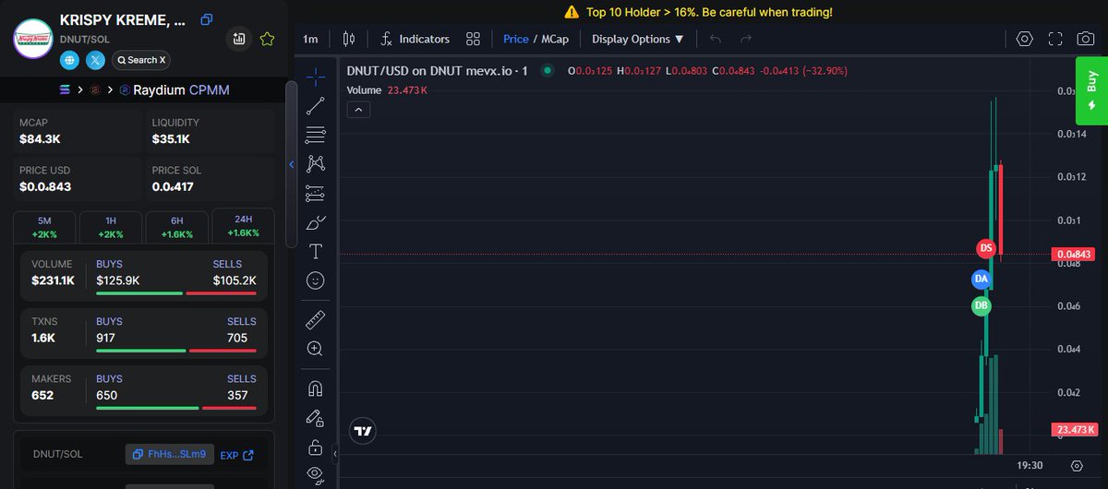Click the Top 10 Holder warning banner
This screenshot has height=489, width=1108.
[x=697, y=12]
